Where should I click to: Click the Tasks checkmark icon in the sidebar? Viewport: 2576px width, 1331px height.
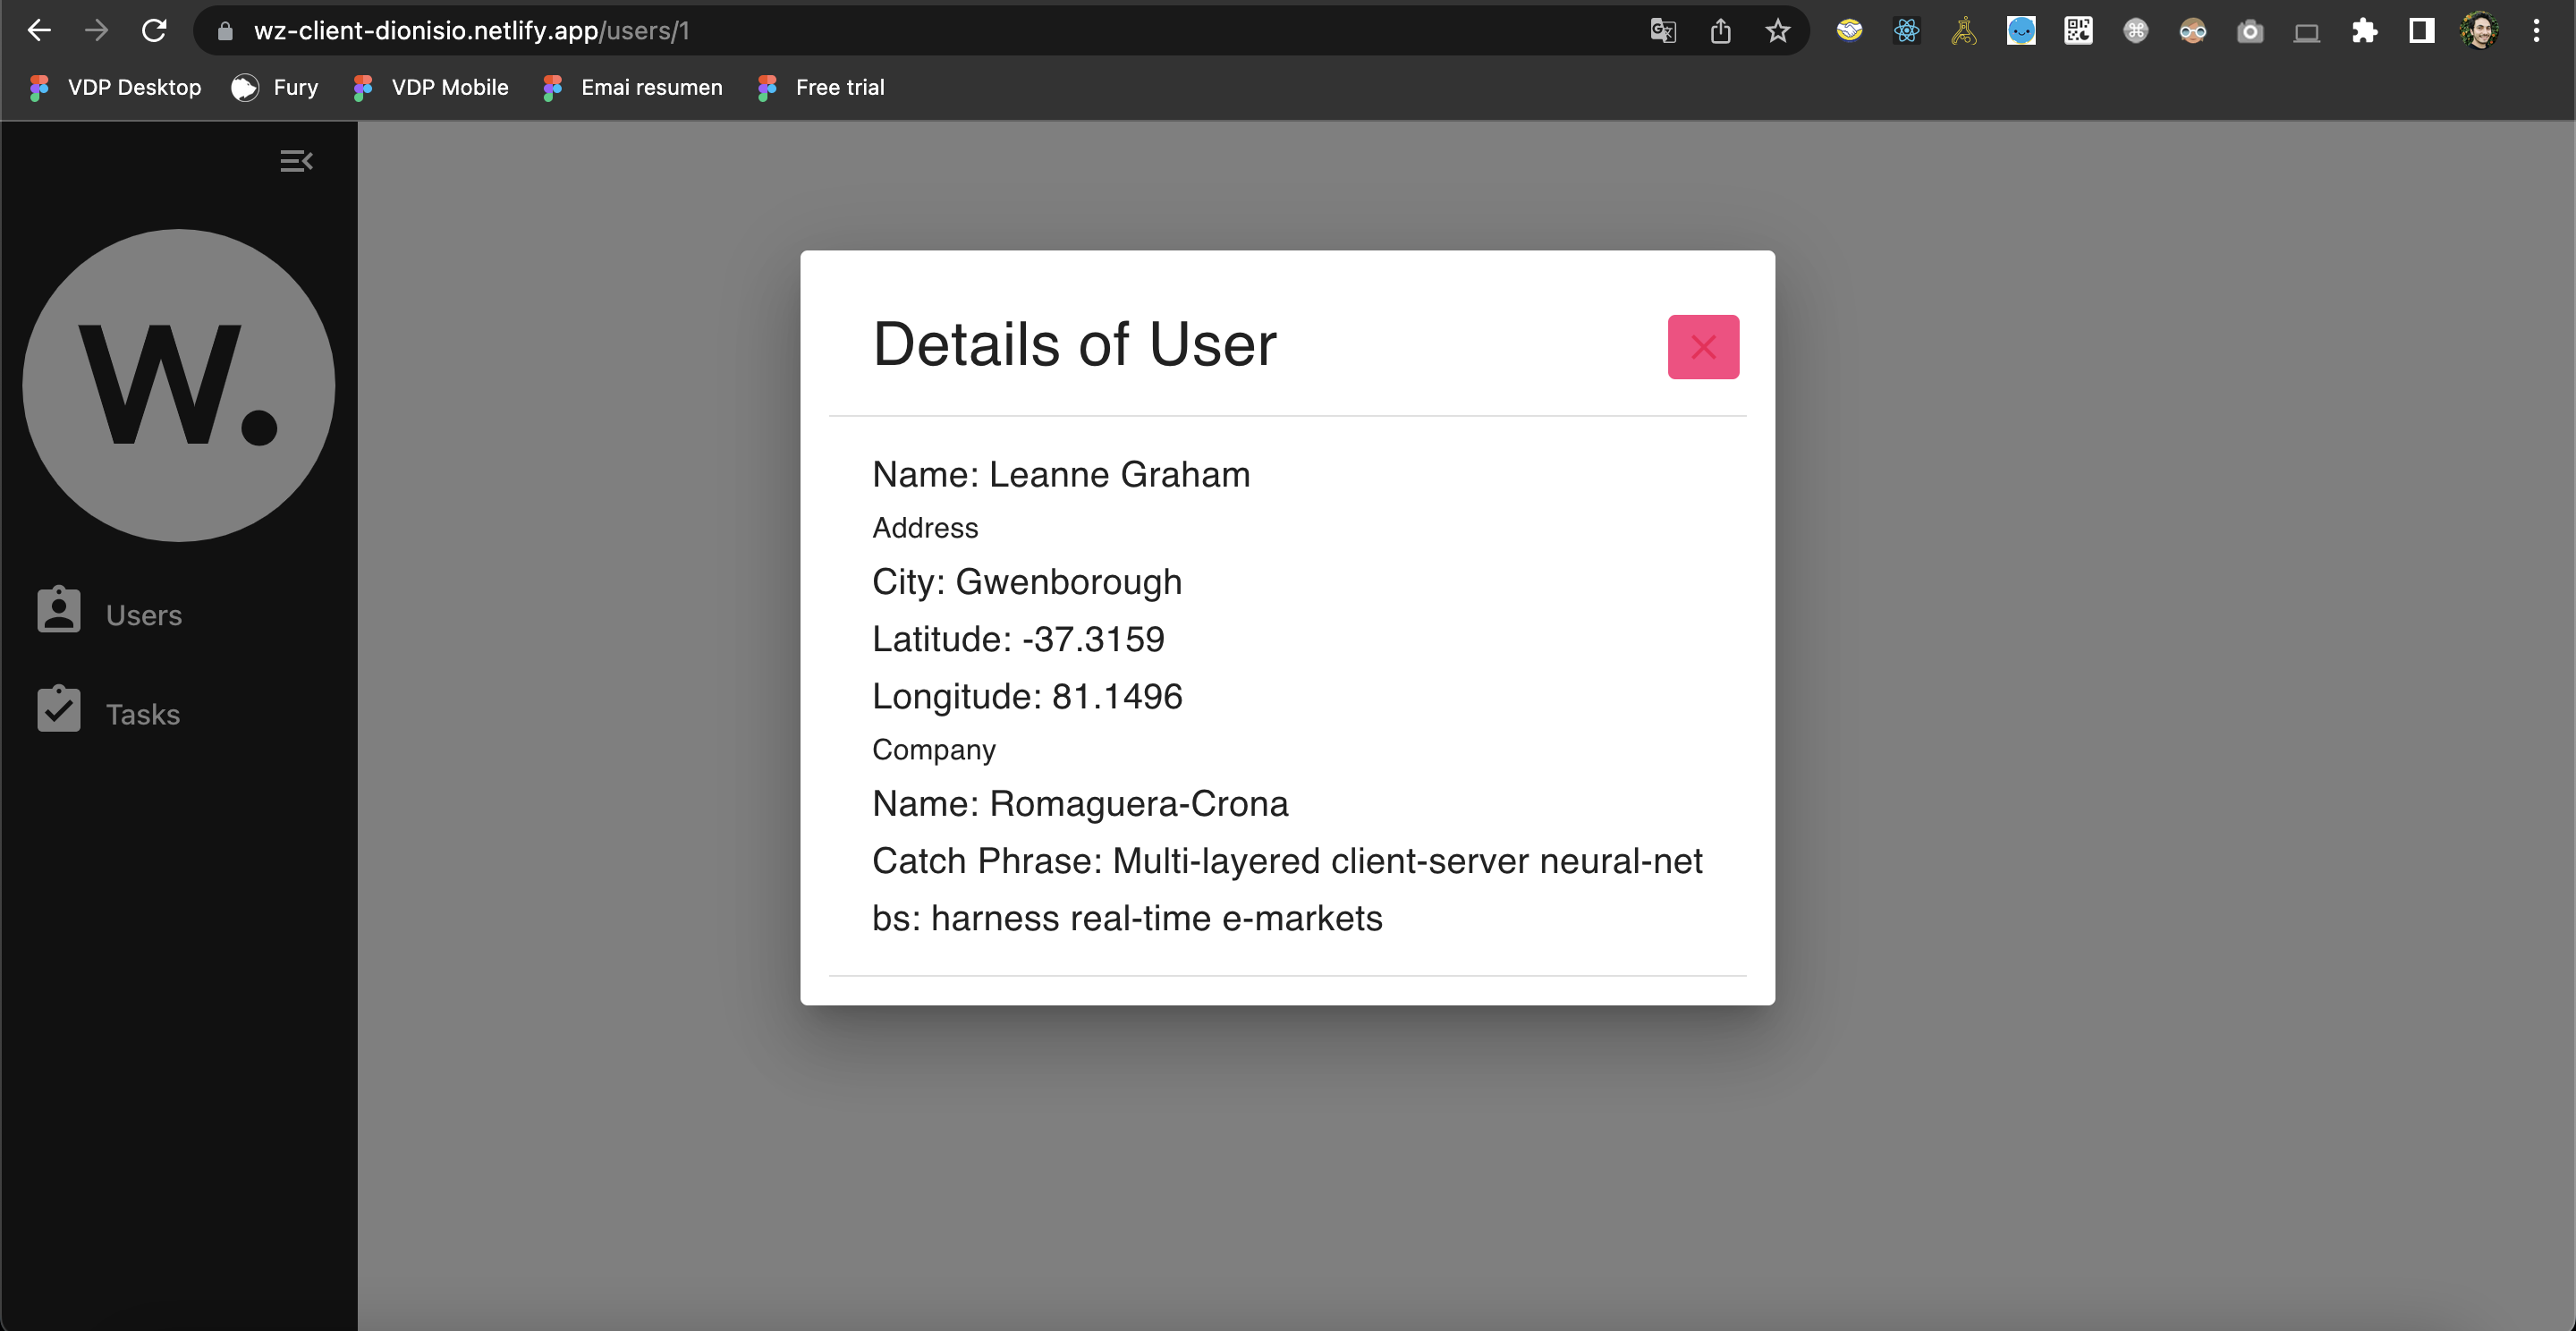58,709
